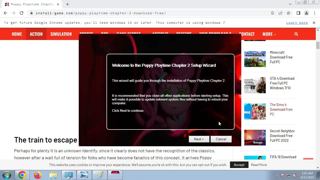Launch Firefox from the taskbar
This screenshot has height=180, width=320.
[38, 175]
